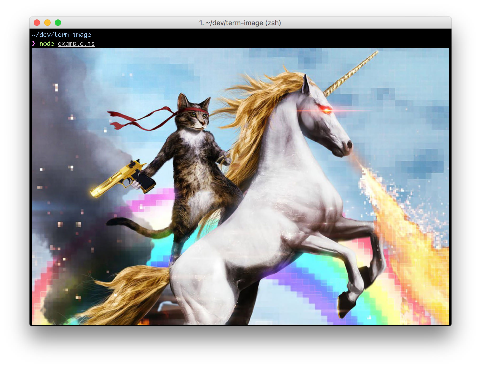Screen dimensions: 481x368
Task: Click the rendered cat-on-unicorn image
Action: 240,186
